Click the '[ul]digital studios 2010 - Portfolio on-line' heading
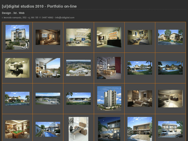Image resolution: width=188 pixels, height=141 pixels. tap(39, 6)
